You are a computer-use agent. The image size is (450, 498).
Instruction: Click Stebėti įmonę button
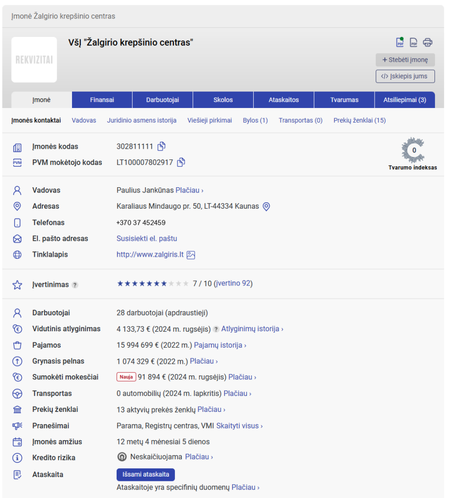(x=405, y=60)
